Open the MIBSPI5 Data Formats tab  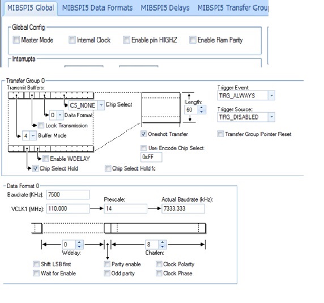click(97, 8)
